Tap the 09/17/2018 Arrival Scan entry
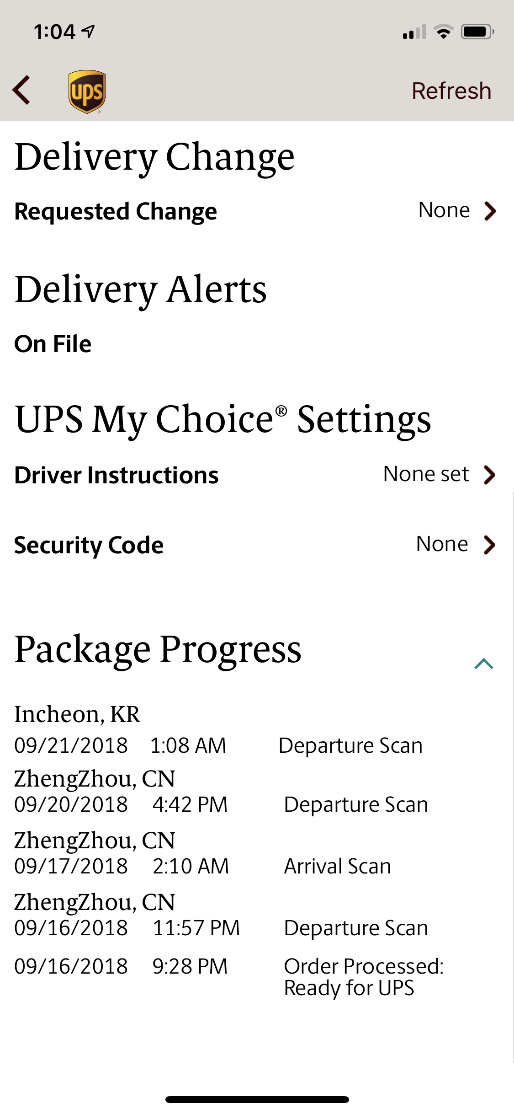The width and height of the screenshot is (514, 1114). [x=203, y=853]
